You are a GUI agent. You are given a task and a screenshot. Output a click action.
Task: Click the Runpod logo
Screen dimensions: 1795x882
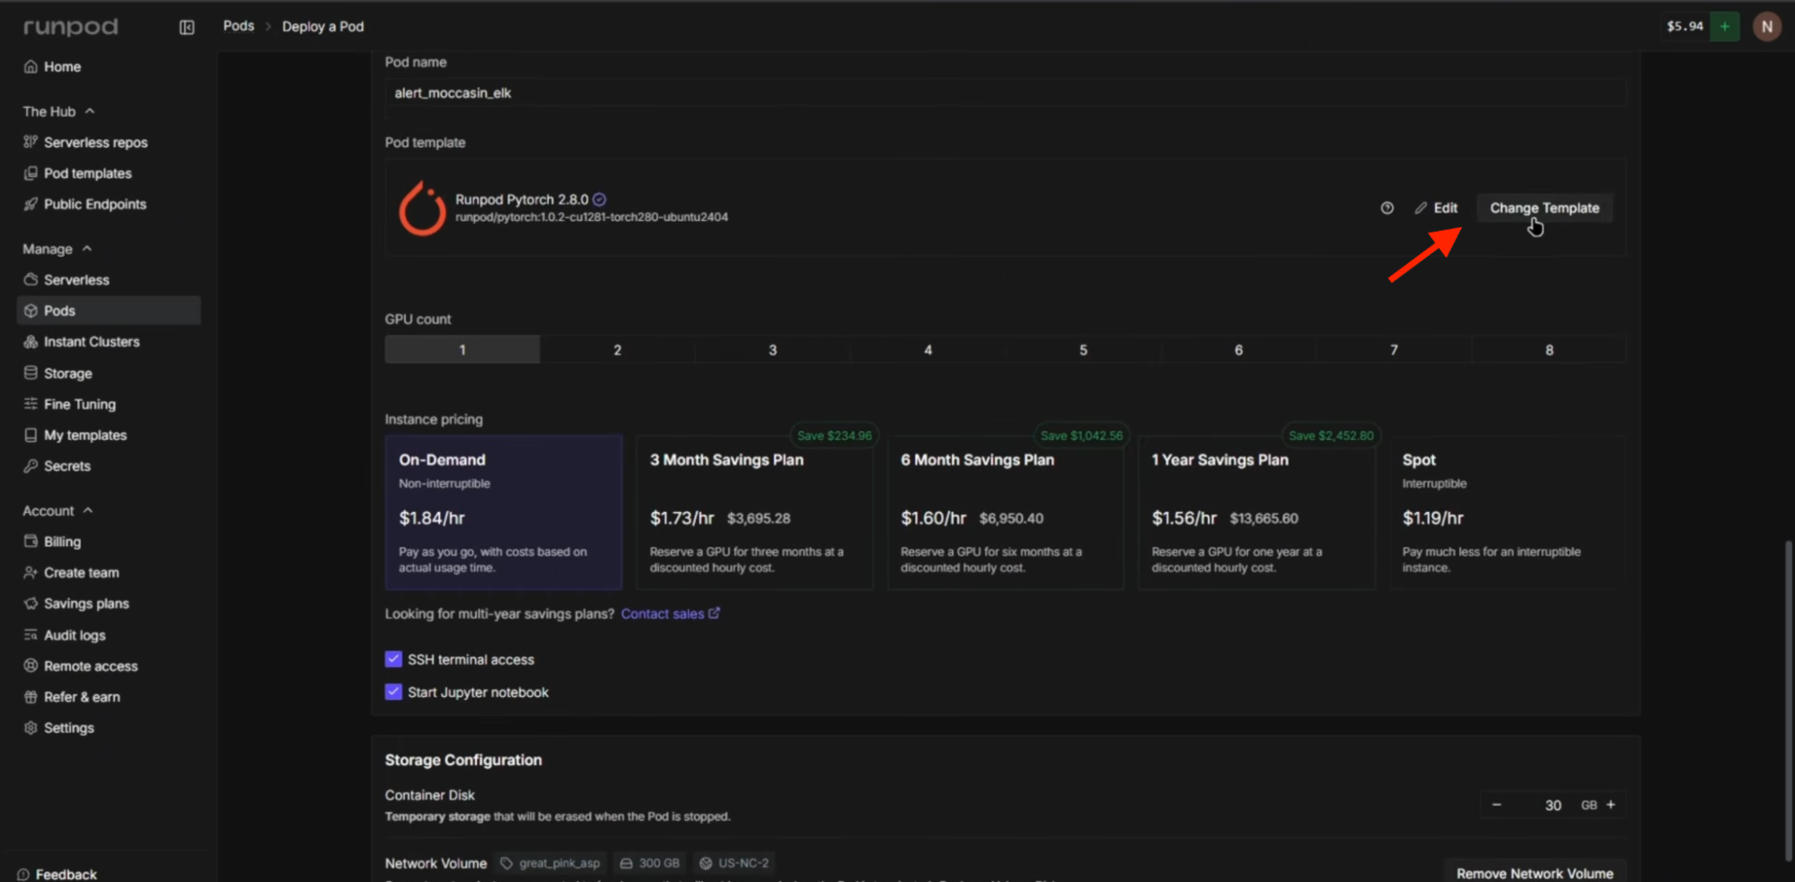coord(70,27)
